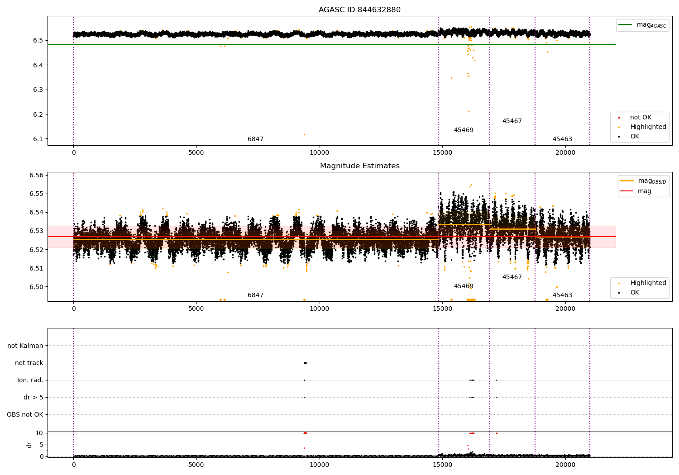
Task: Click the 'Ion. rad.' axis label
Action: point(30,380)
